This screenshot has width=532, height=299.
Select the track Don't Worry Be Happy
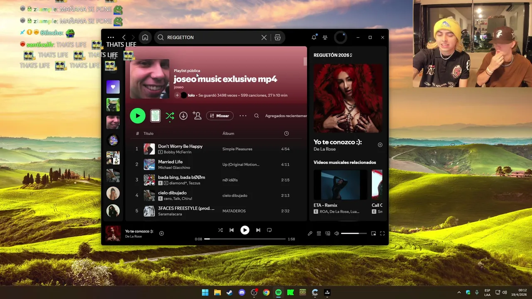tap(180, 146)
